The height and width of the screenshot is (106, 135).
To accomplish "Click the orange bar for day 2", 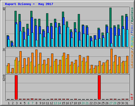I will point(13,71).
